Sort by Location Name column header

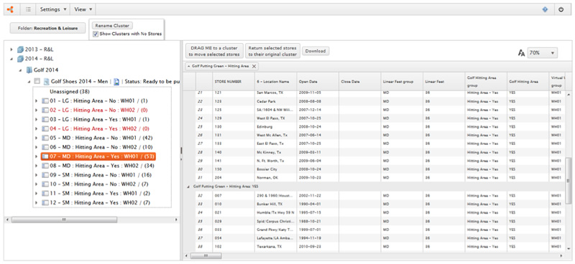coord(276,82)
